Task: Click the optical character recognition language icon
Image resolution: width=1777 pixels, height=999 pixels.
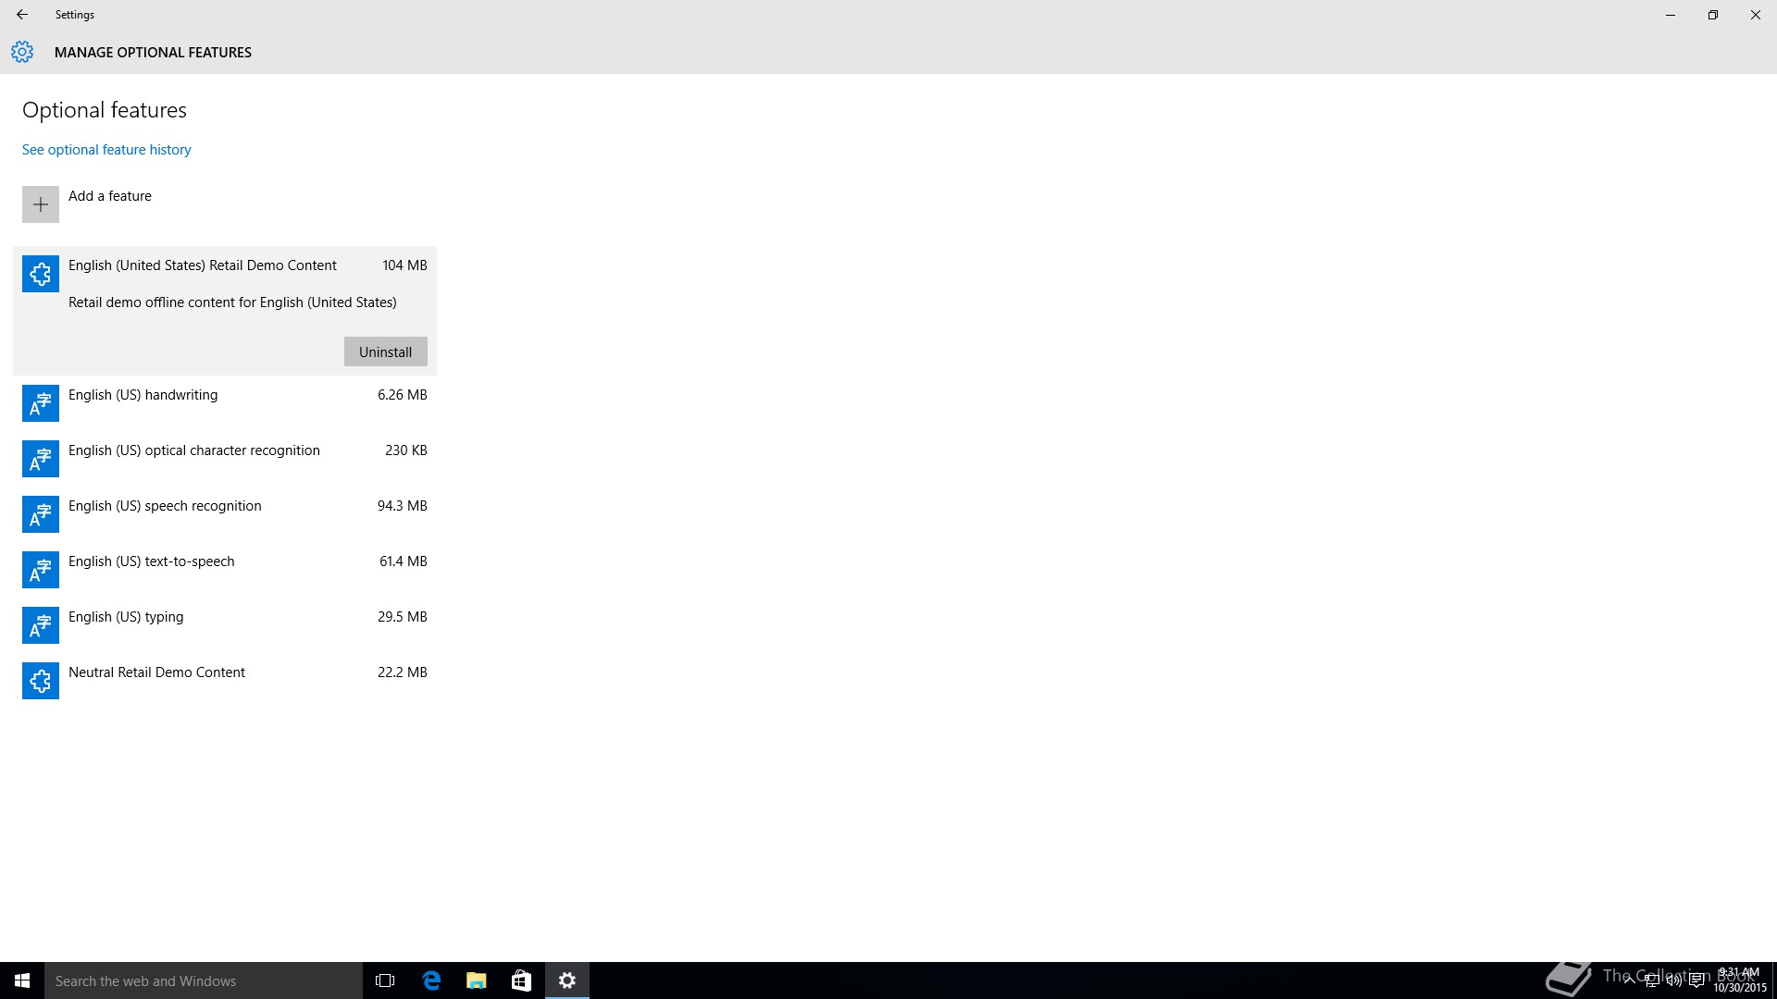Action: pos(41,459)
